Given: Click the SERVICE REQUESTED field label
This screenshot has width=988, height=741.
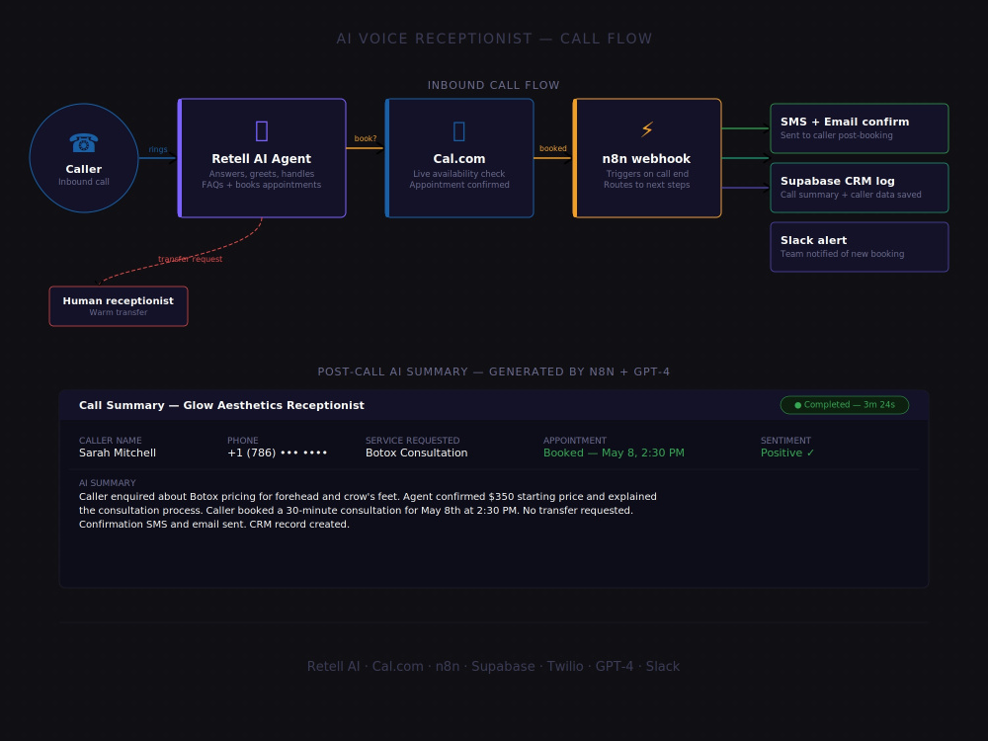Looking at the screenshot, I should pyautogui.click(x=413, y=441).
